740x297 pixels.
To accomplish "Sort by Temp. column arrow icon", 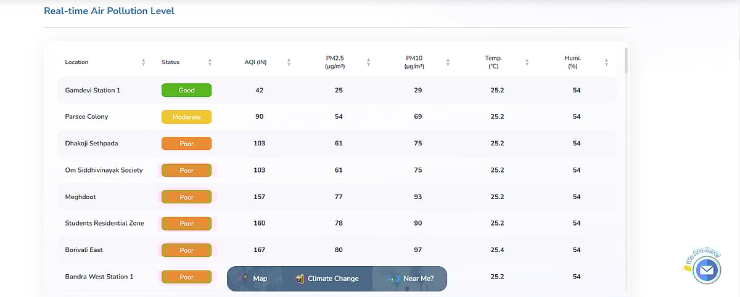I will (x=527, y=62).
